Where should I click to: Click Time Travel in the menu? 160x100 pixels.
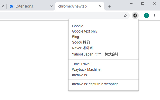pos(81,64)
